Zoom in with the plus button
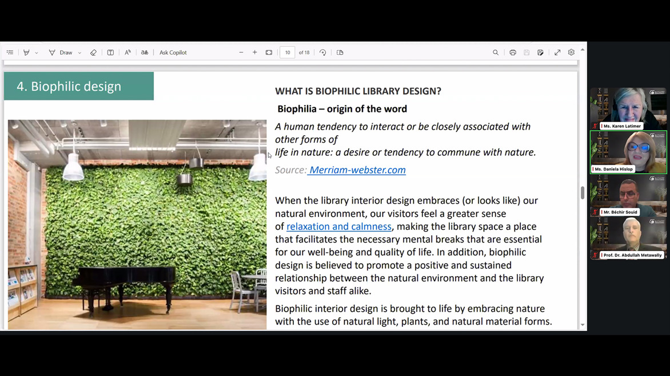Viewport: 670px width, 376px height. pyautogui.click(x=255, y=52)
